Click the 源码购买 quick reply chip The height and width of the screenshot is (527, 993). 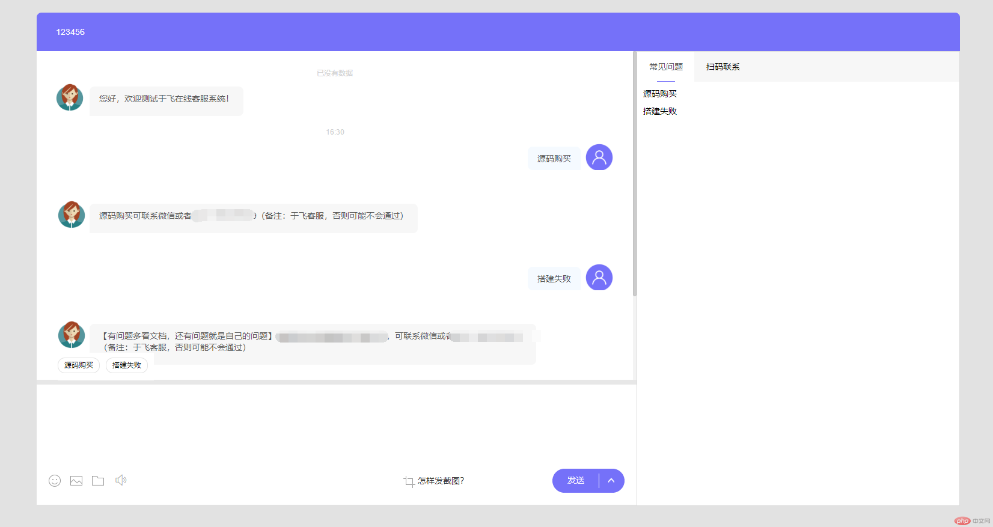[79, 365]
